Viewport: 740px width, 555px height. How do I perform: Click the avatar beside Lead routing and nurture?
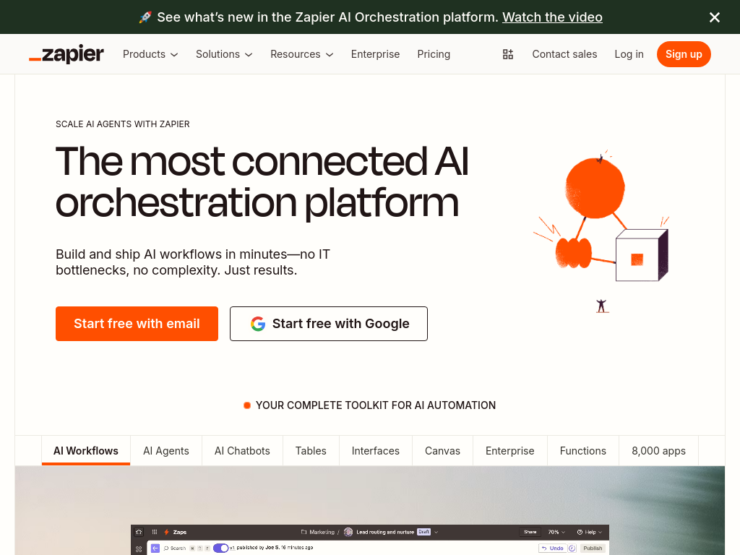click(348, 532)
